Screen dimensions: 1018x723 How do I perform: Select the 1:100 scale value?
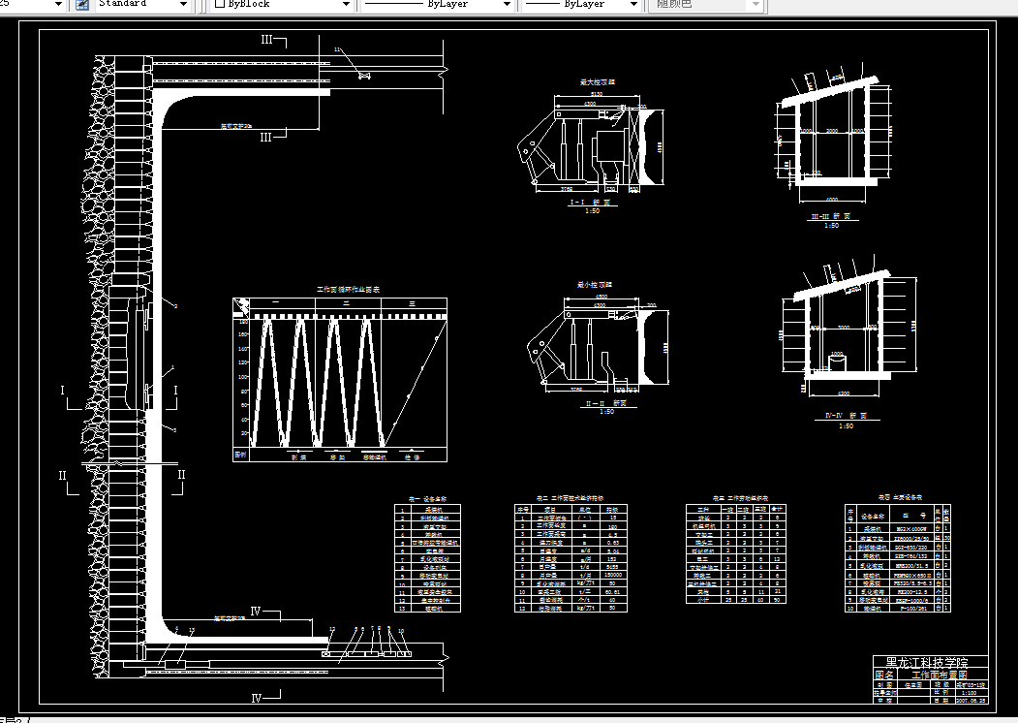(969, 693)
